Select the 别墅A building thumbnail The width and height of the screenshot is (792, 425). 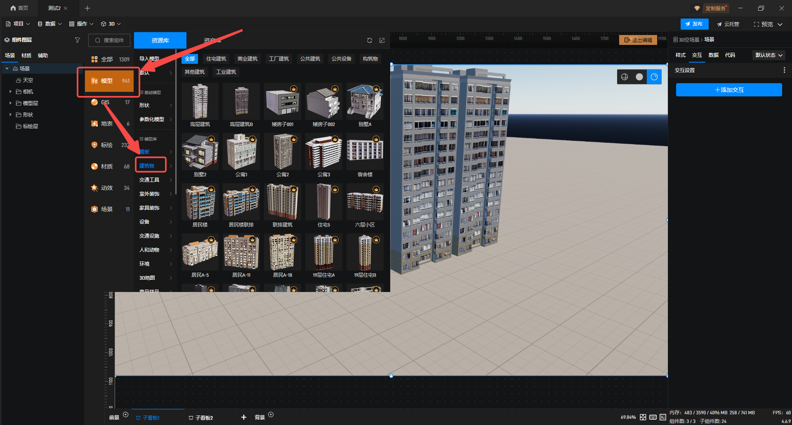point(365,102)
